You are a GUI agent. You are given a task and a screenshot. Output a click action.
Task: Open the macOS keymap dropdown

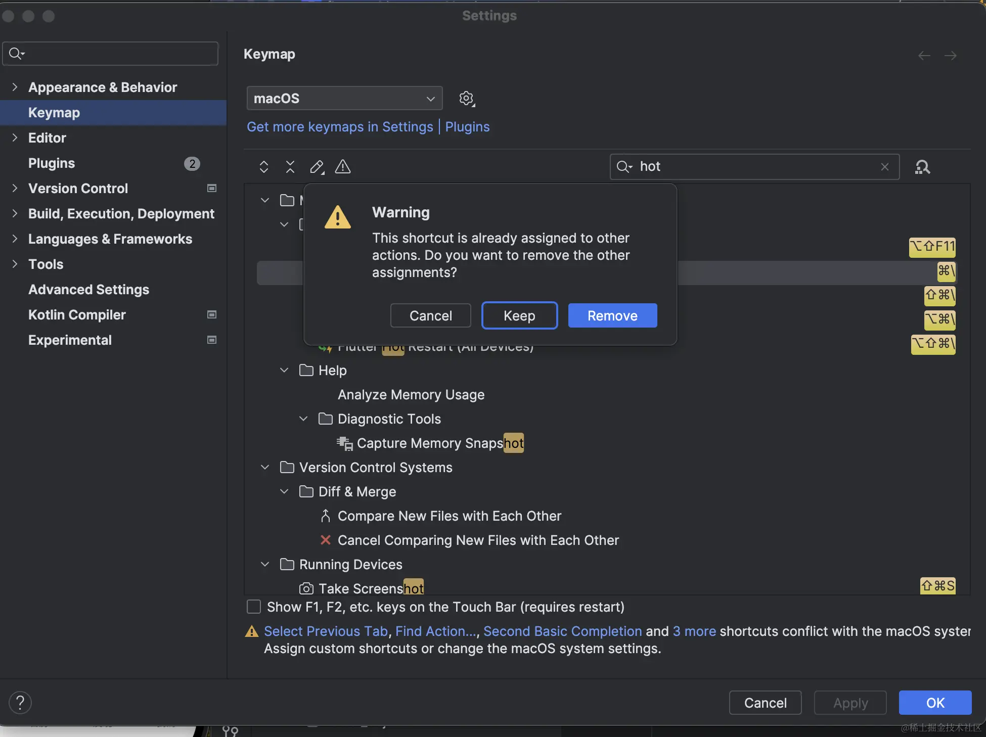point(344,98)
